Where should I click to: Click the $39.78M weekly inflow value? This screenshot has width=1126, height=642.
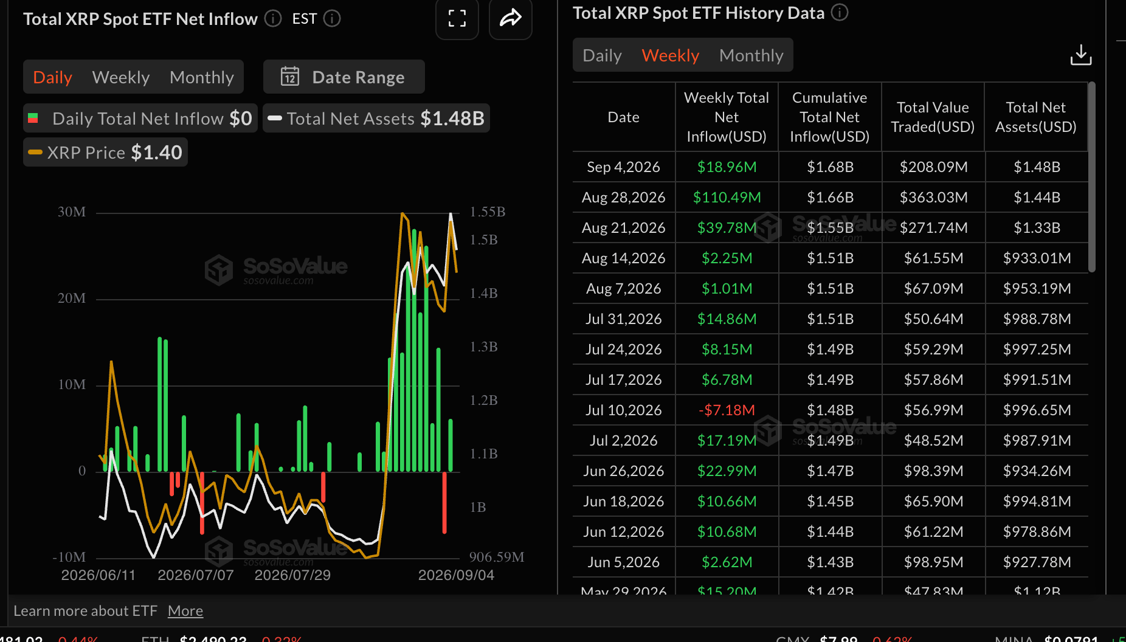point(727,227)
